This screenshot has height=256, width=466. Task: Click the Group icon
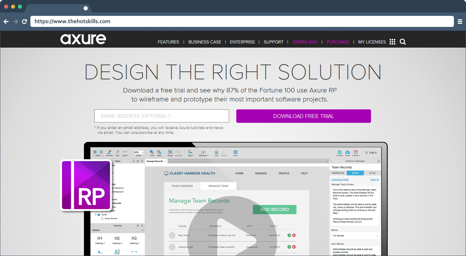click(x=170, y=153)
